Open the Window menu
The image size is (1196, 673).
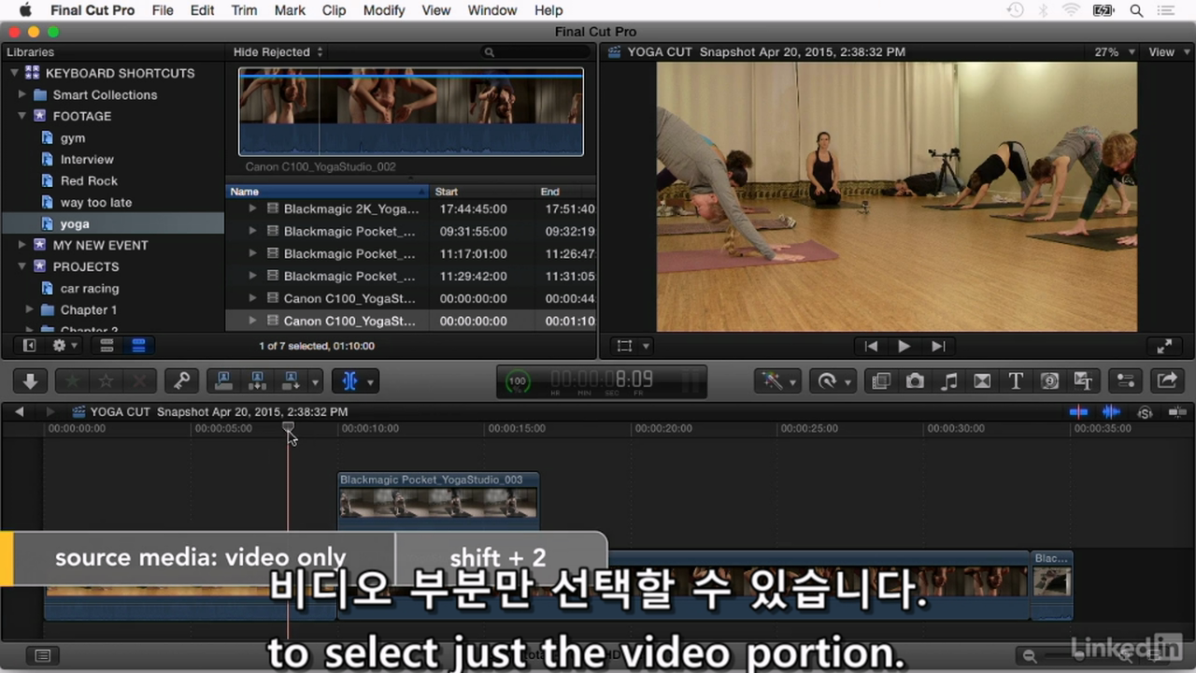click(491, 10)
